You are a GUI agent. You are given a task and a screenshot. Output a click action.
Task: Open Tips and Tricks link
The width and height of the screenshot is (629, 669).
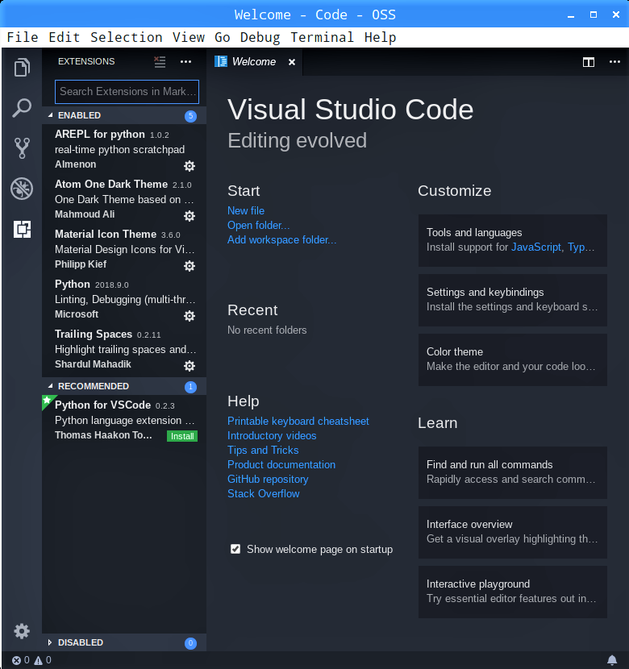[263, 450]
